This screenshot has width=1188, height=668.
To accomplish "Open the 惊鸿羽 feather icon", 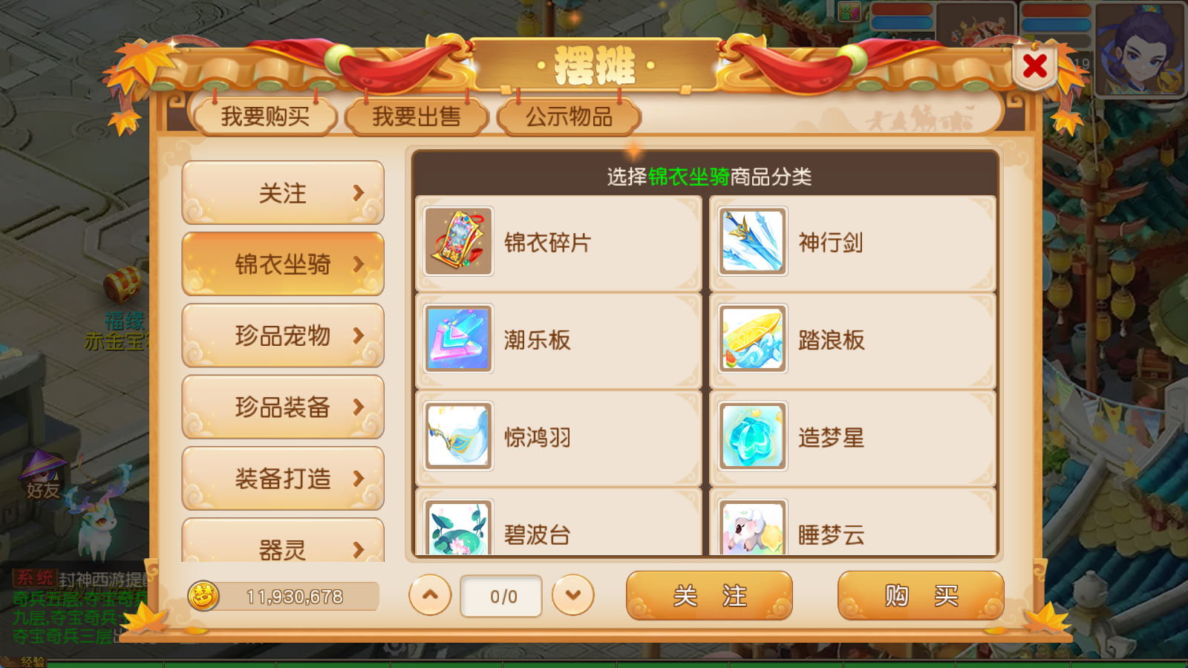I will click(458, 436).
